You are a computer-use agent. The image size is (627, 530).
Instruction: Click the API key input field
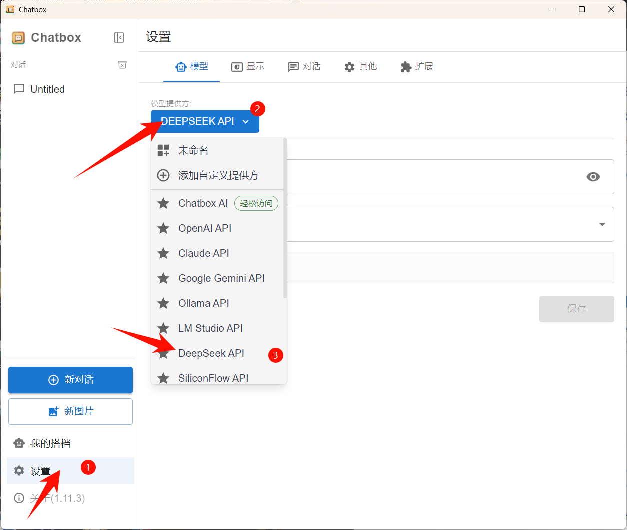(450, 177)
